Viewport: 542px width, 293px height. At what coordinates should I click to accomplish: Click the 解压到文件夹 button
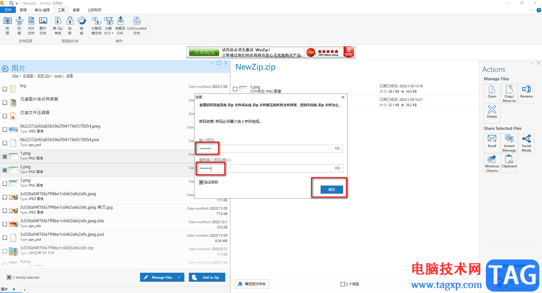[x=252, y=284]
